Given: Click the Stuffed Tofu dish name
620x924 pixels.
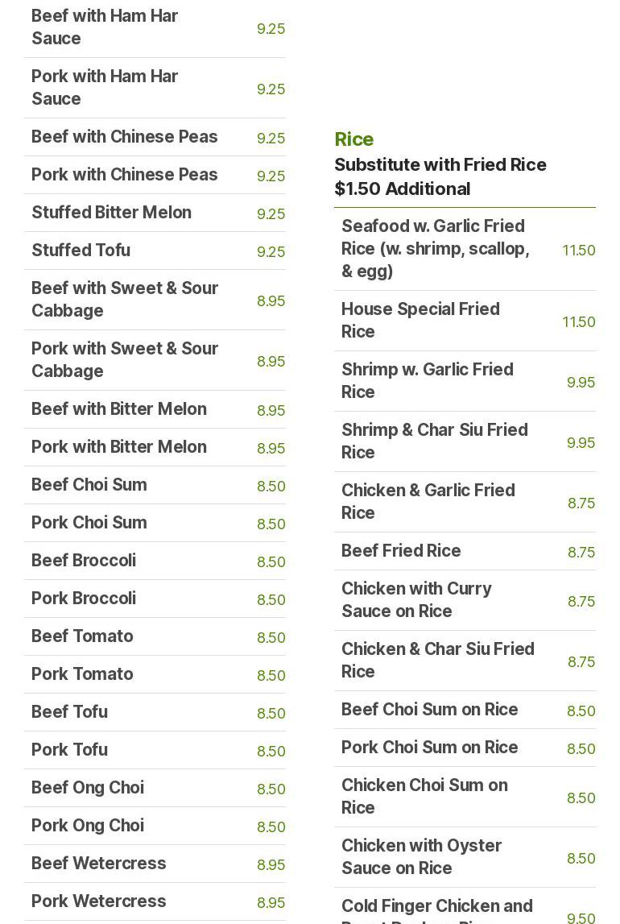Looking at the screenshot, I should [x=81, y=251].
